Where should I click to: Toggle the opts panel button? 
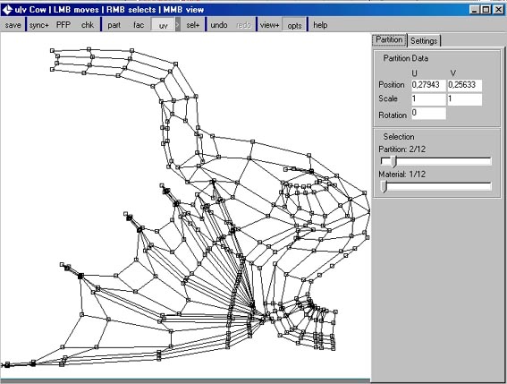click(294, 25)
